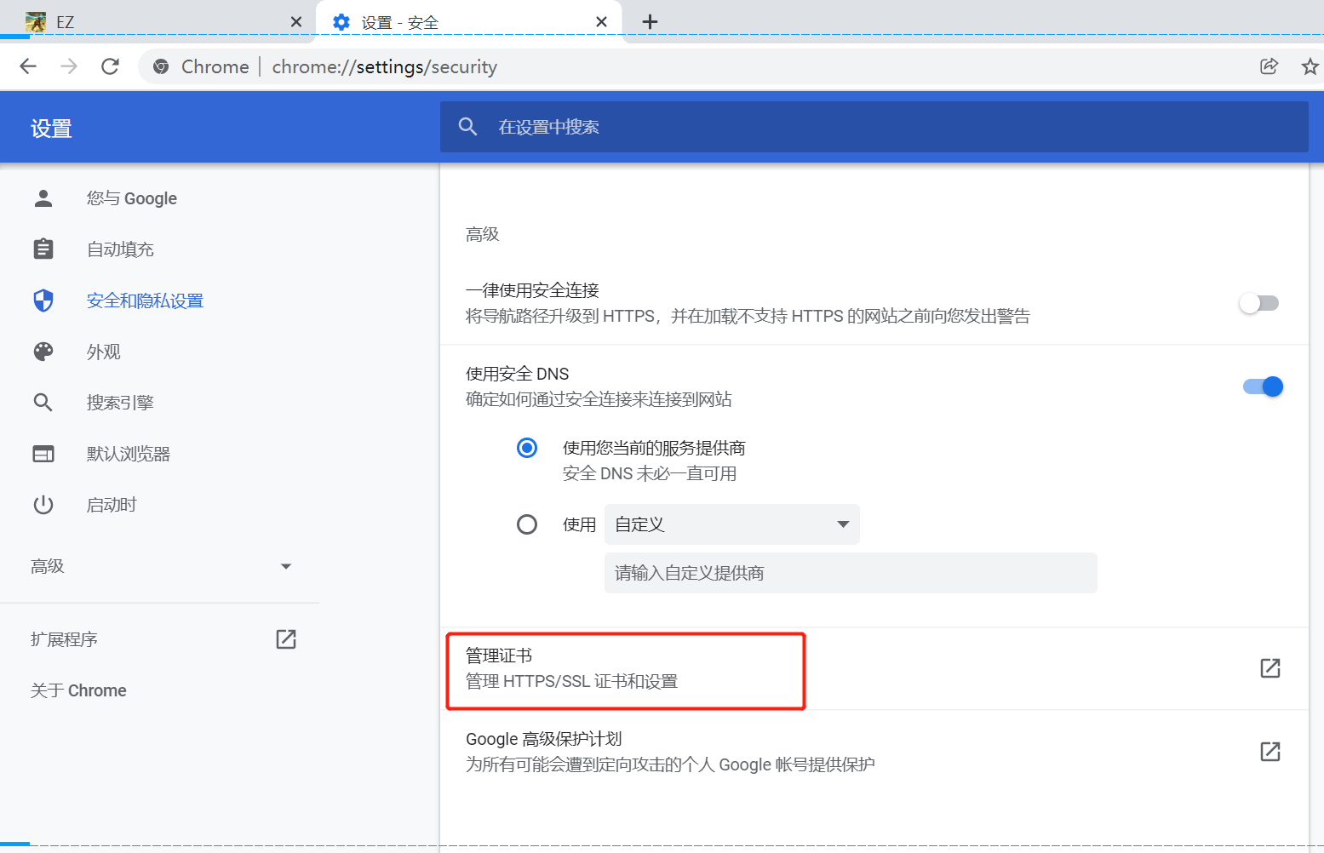Viewport: 1324px width, 853px height.
Task: Click the 管理证书 external link icon
Action: pos(1270,668)
